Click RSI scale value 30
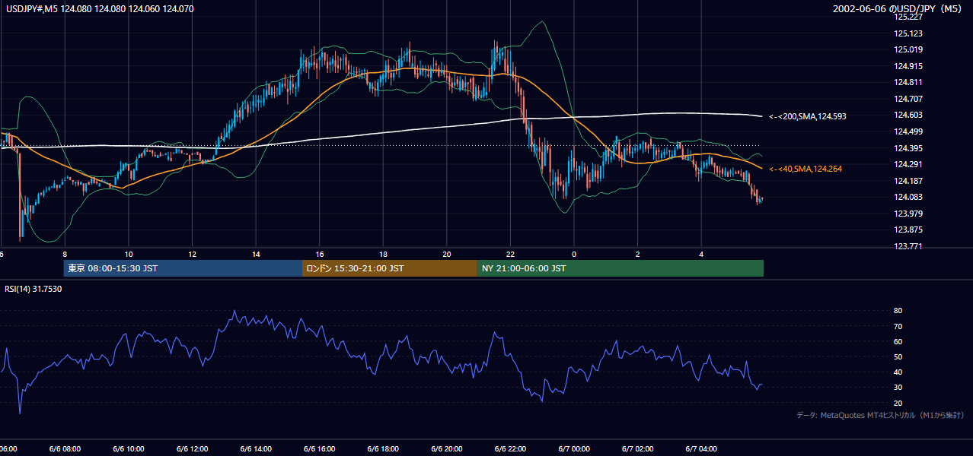This screenshot has width=973, height=456. 898,387
